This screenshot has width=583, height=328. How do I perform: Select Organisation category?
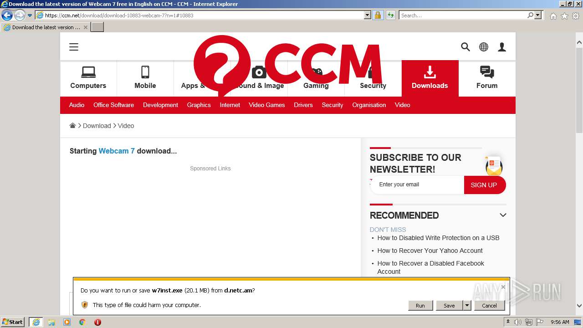pos(369,105)
